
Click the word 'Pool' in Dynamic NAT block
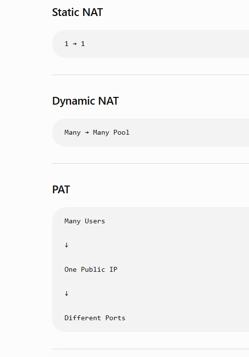coord(121,132)
